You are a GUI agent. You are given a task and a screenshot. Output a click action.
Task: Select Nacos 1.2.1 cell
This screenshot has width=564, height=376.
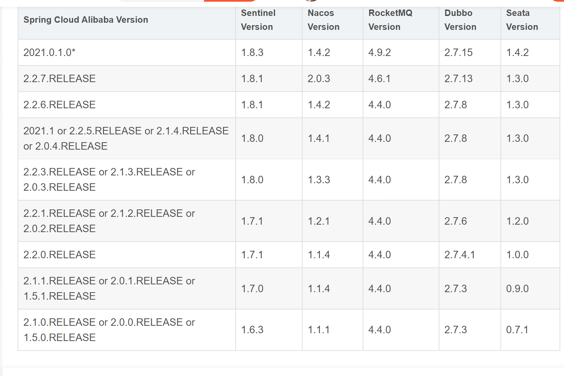(x=332, y=221)
